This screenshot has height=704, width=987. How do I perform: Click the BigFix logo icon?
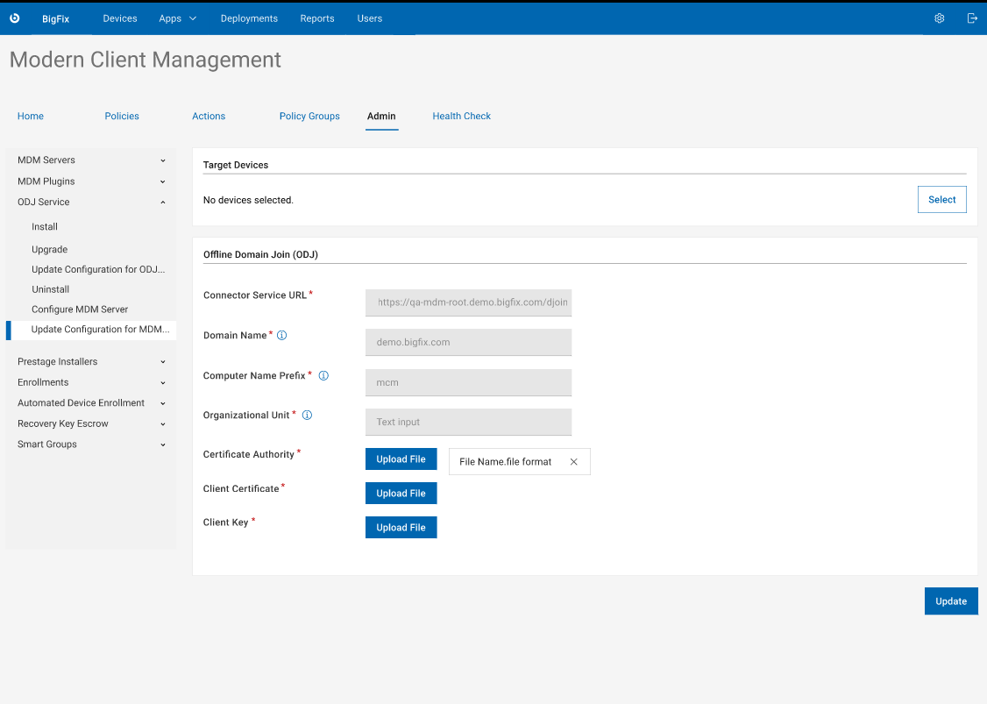(x=15, y=18)
